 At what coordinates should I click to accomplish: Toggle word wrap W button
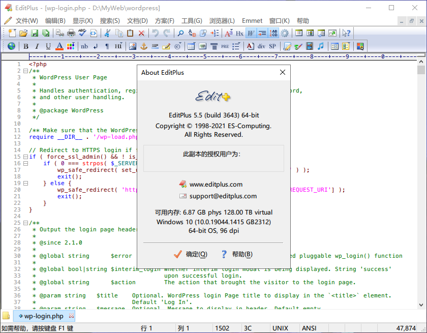point(251,33)
